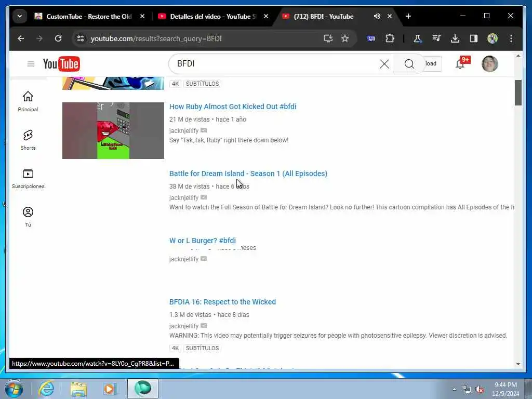Image resolution: width=532 pixels, height=399 pixels.
Task: Click the magnifier search button
Action: (409, 64)
